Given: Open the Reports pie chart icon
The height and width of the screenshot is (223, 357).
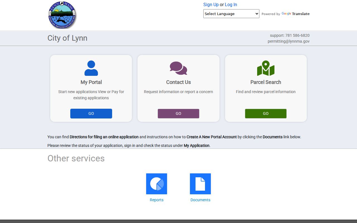Looking at the screenshot, I should click(156, 184).
